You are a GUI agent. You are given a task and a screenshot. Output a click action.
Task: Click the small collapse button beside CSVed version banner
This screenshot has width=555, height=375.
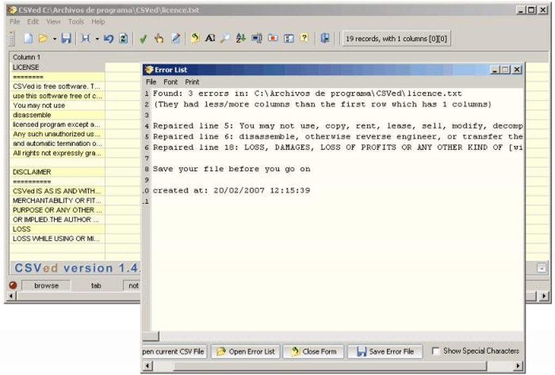coord(541,268)
